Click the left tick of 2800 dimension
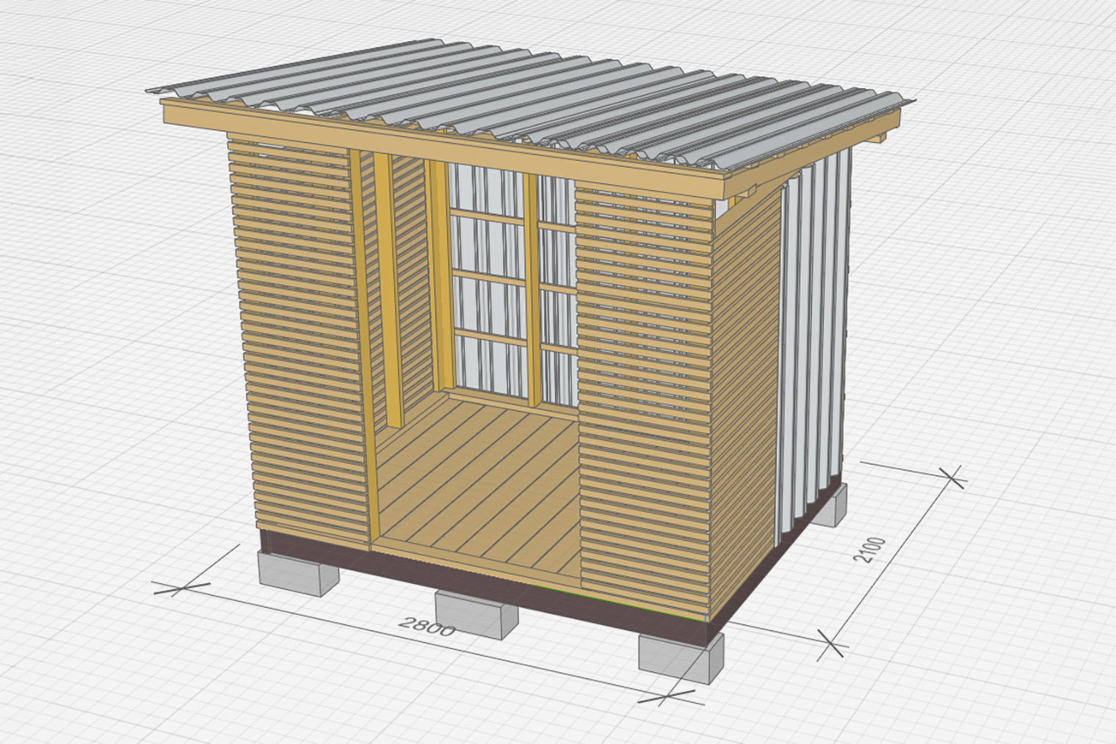The image size is (1116, 744). point(181,587)
